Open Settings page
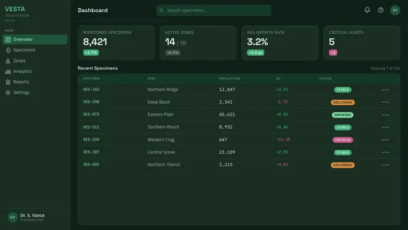The image size is (408, 230). (35, 93)
